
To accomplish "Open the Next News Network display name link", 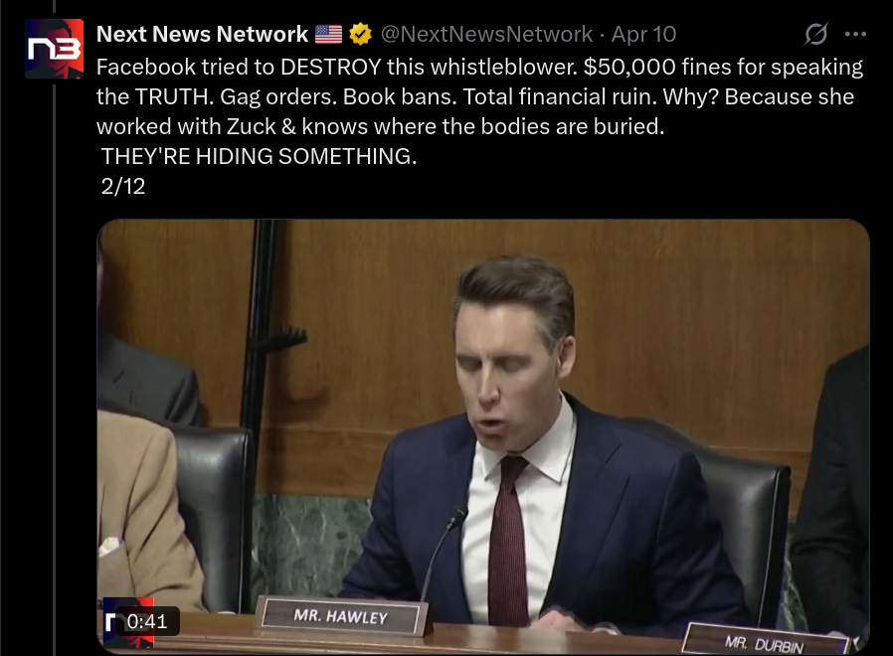I will point(202,34).
